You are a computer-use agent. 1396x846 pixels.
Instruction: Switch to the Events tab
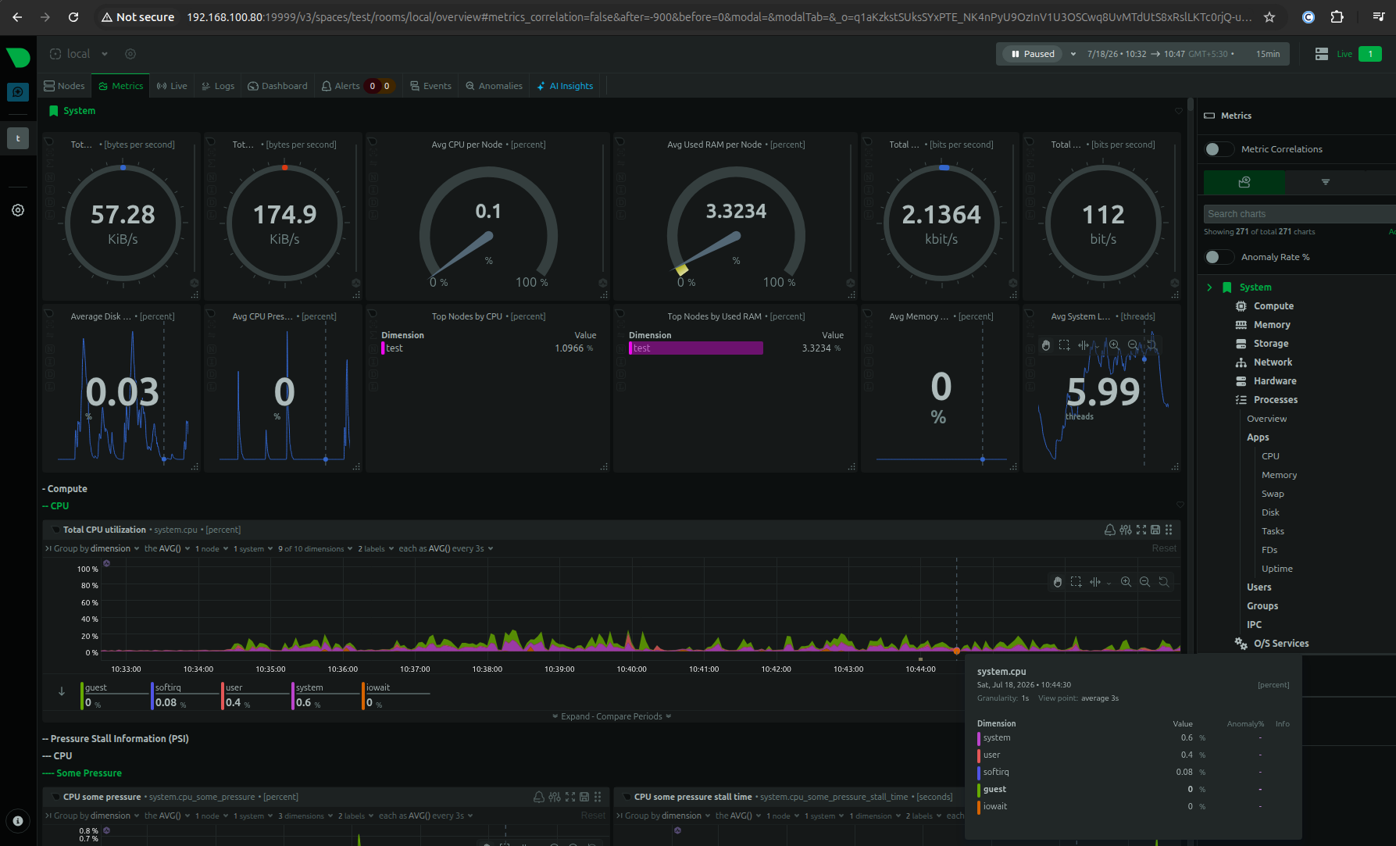coord(430,86)
